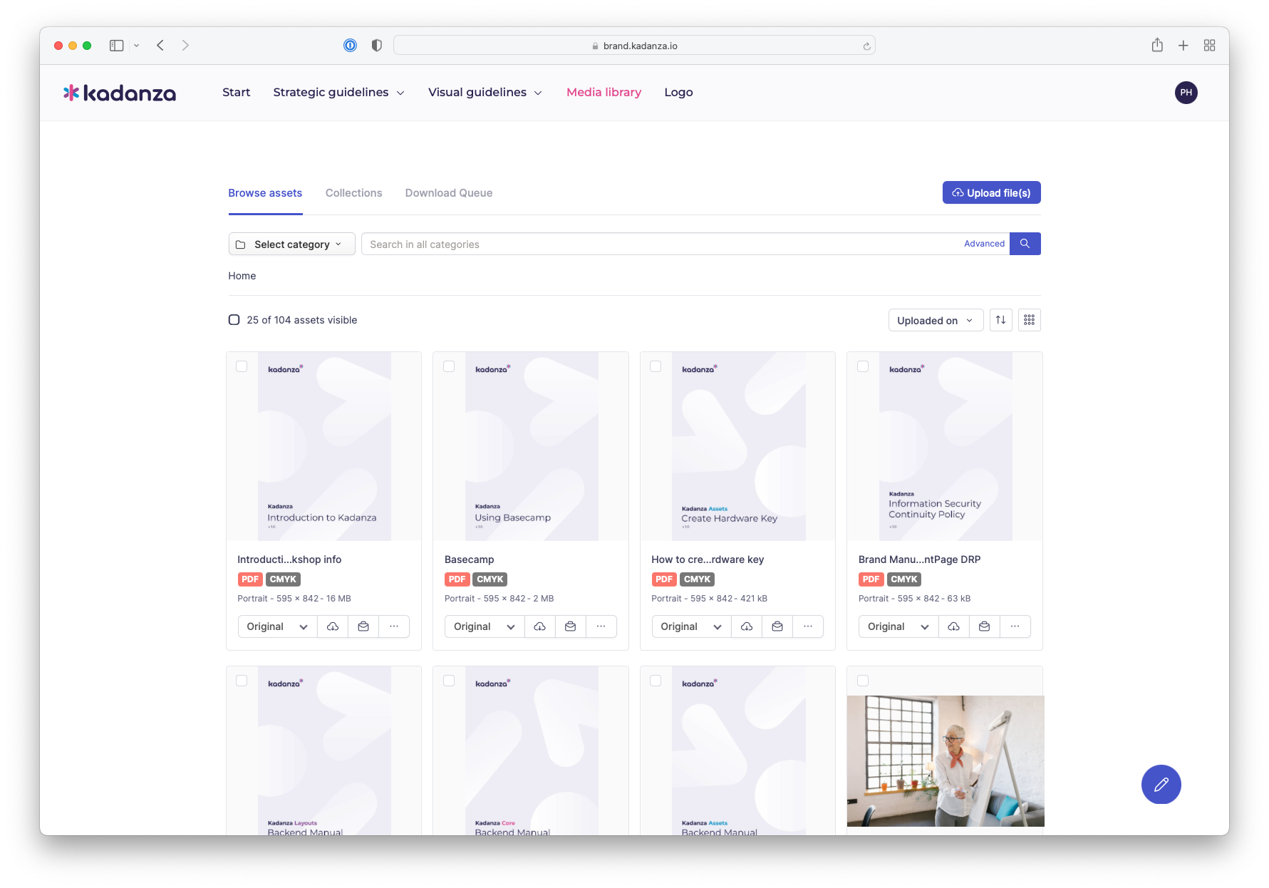Open the Brand Manu...ntPage DRP title
The image size is (1269, 888).
[919, 559]
